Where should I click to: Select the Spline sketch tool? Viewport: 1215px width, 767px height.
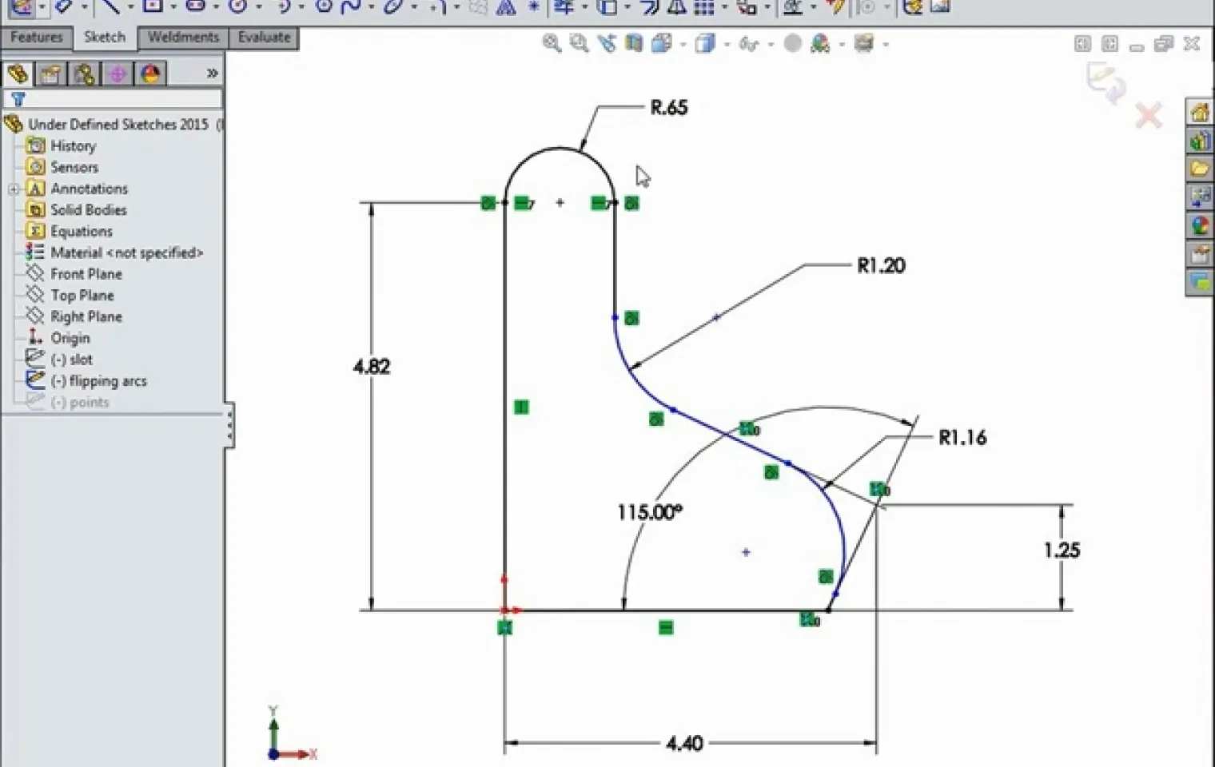[x=351, y=6]
